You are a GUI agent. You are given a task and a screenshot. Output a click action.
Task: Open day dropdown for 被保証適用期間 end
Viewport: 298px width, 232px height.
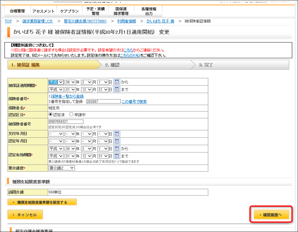(x=103, y=89)
